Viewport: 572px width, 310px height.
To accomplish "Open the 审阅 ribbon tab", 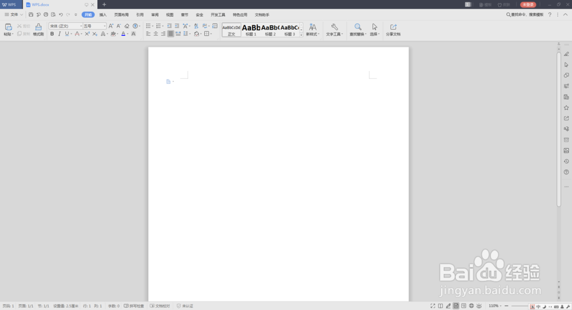I will [x=155, y=15].
